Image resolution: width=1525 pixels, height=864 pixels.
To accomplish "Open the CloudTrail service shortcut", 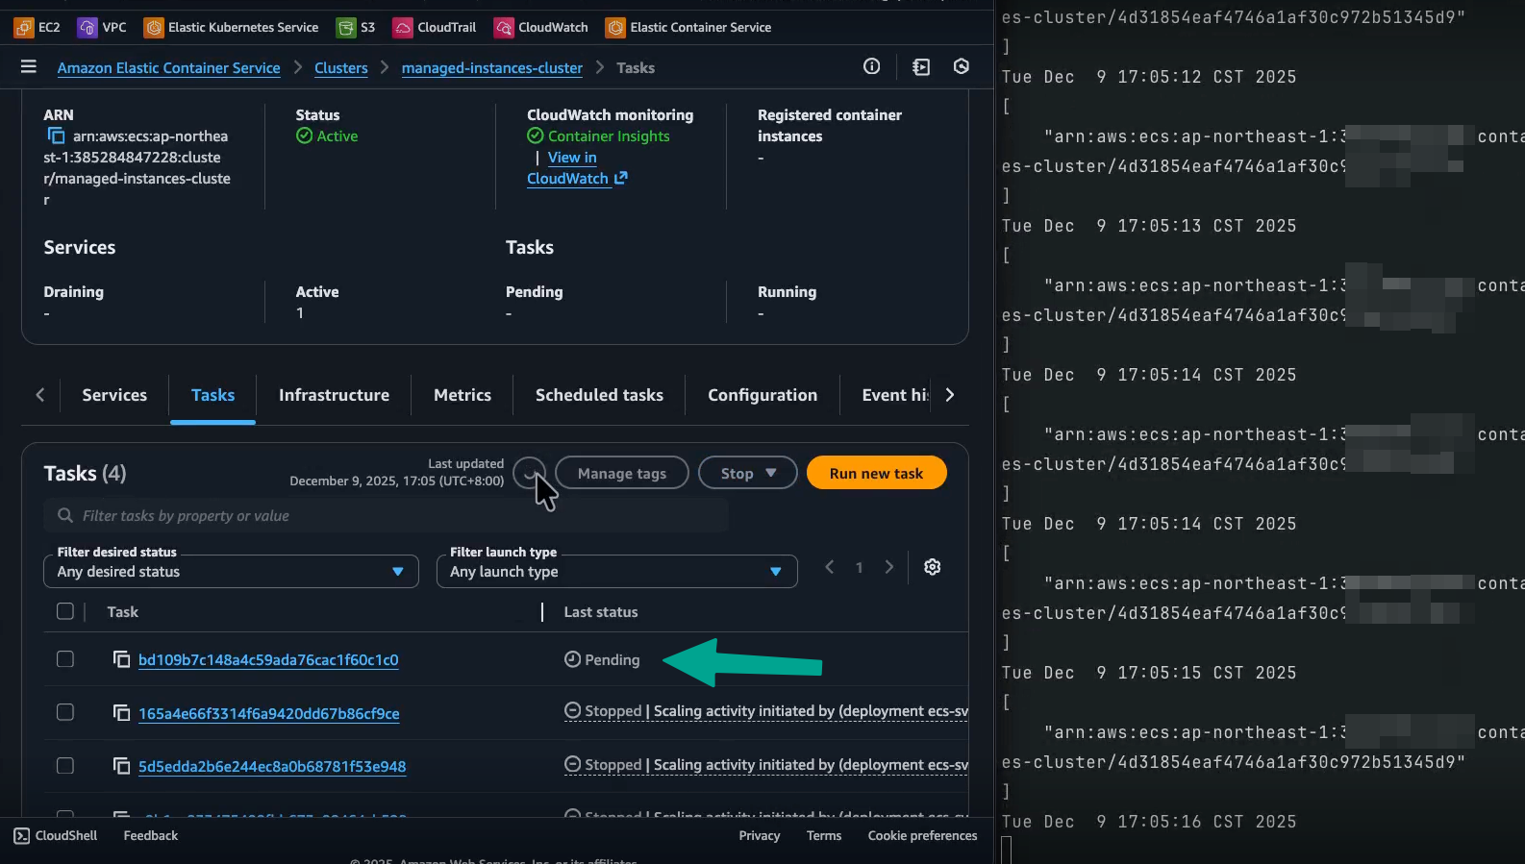I will point(435,27).
